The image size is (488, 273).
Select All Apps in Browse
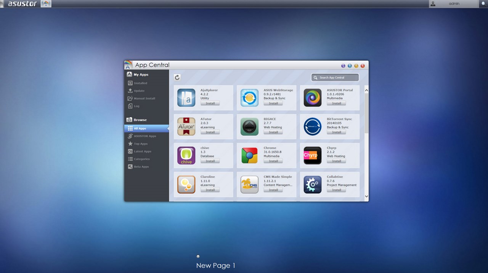click(x=147, y=128)
